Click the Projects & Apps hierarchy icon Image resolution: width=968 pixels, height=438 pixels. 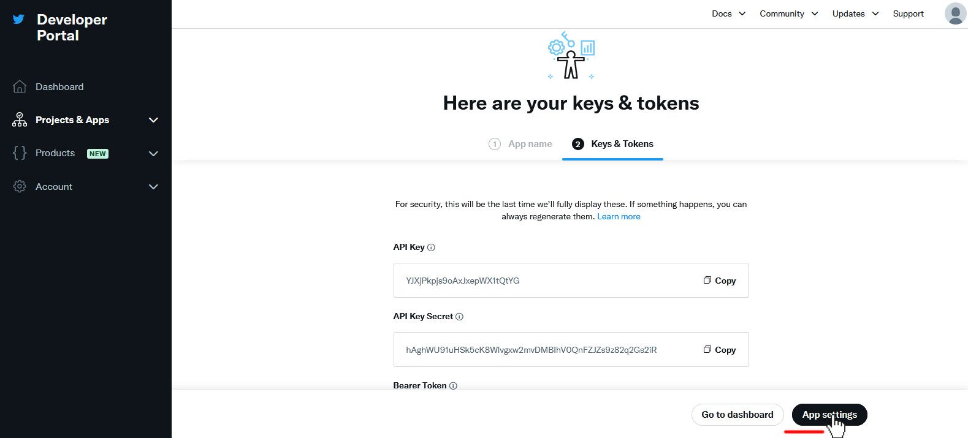[x=20, y=120]
